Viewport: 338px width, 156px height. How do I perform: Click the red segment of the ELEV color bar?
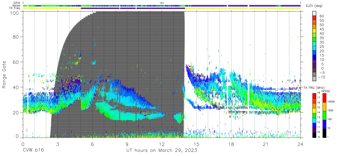tap(314, 18)
